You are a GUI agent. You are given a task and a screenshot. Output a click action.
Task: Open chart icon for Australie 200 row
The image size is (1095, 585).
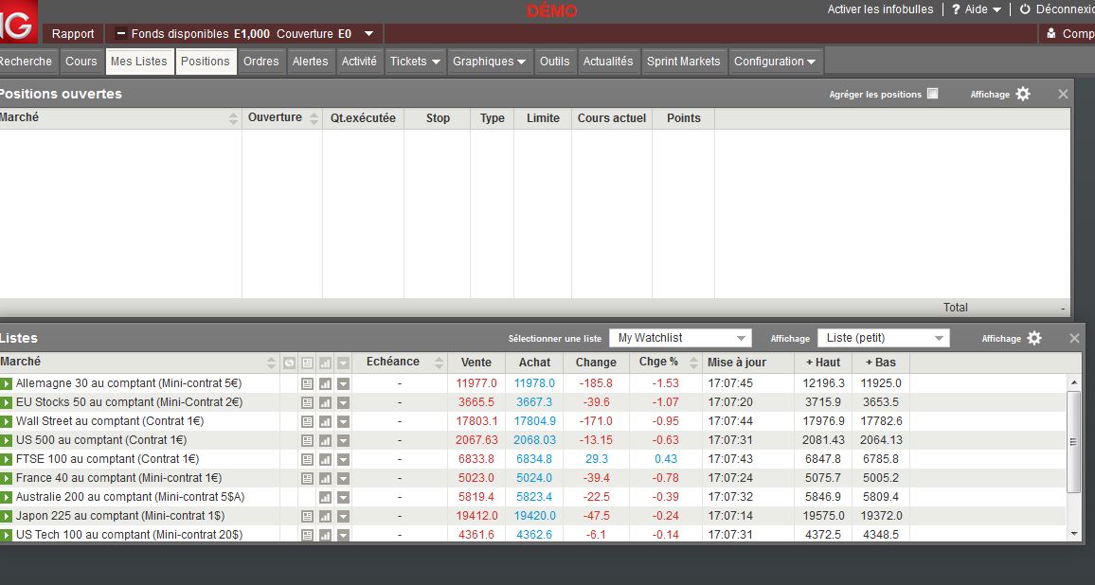pos(325,497)
